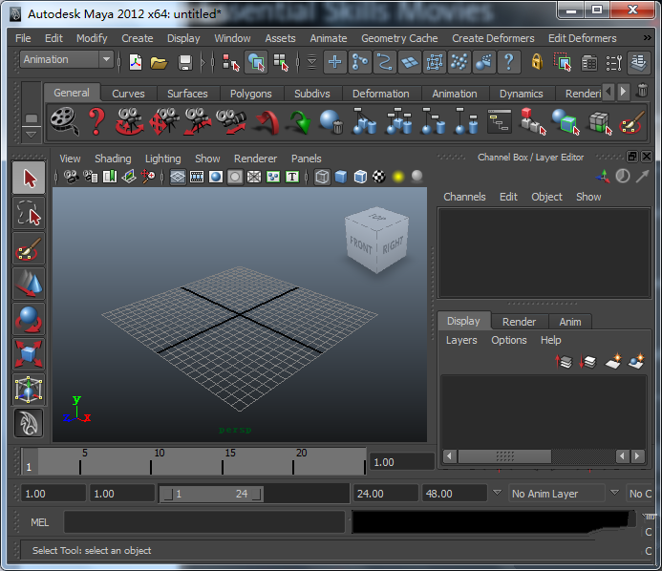Click the camera tumble shelf icon
The width and height of the screenshot is (662, 571).
[129, 121]
